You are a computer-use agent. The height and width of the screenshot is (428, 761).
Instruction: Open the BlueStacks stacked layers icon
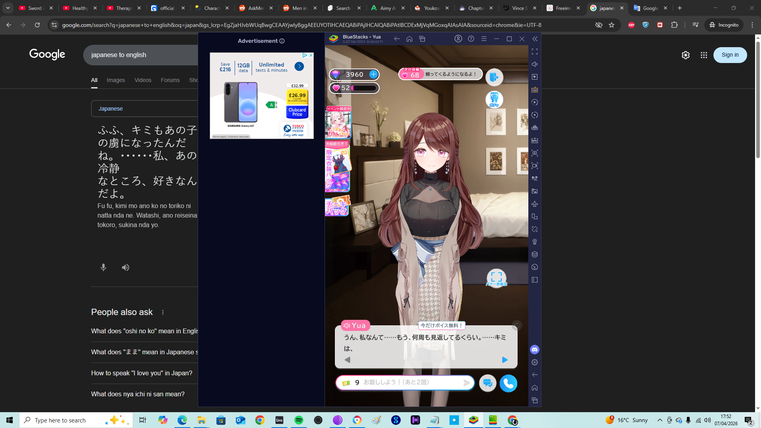click(535, 254)
